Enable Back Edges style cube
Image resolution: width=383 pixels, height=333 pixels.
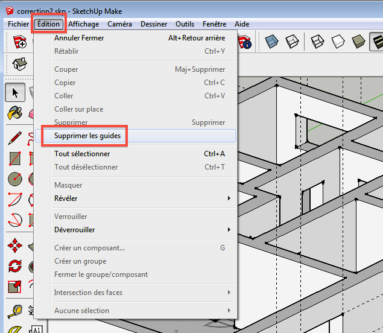point(292,42)
